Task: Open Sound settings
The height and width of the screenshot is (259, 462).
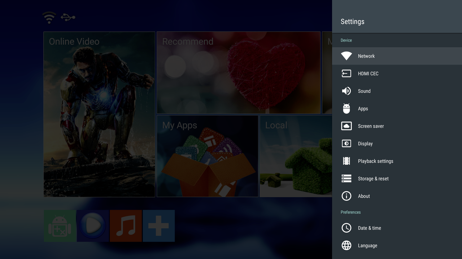Action: (x=397, y=91)
